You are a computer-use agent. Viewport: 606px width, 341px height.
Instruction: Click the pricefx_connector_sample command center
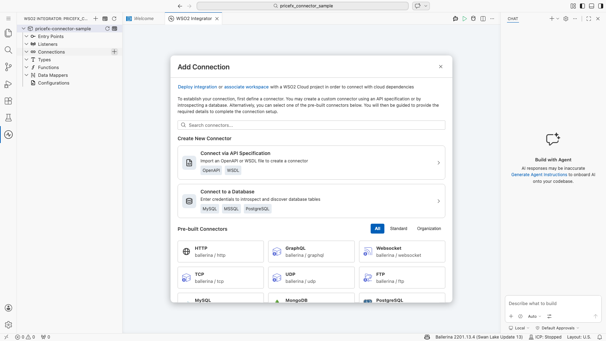pos(303,6)
